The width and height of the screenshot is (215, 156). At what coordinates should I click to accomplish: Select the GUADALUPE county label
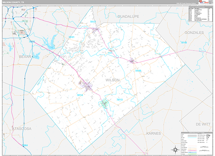pos(128,16)
